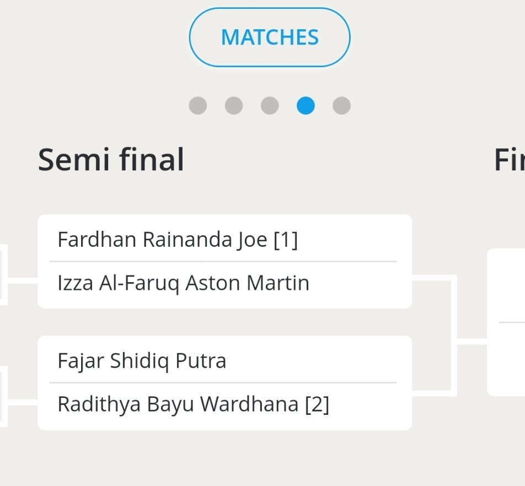
Task: Select the bottom empty slot in Final card
Action: [506, 359]
